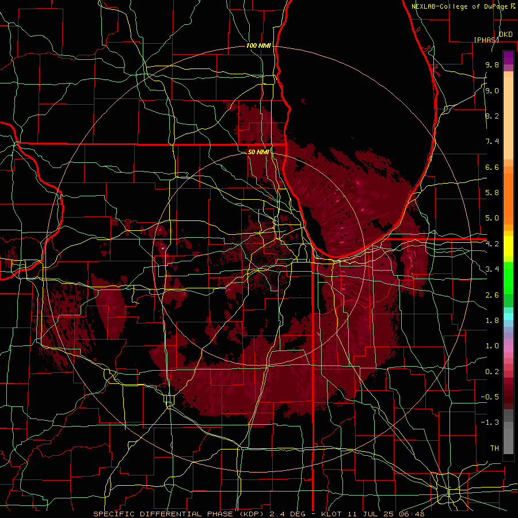Click the [PHAS] unit label
Image resolution: width=518 pixels, height=518 pixels.
pyautogui.click(x=486, y=40)
